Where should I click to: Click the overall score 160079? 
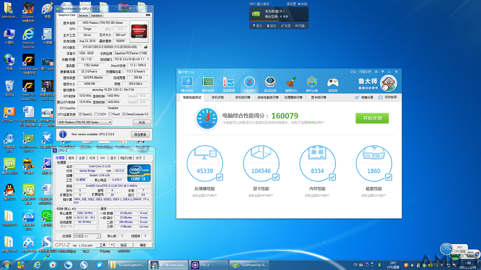coord(285,116)
